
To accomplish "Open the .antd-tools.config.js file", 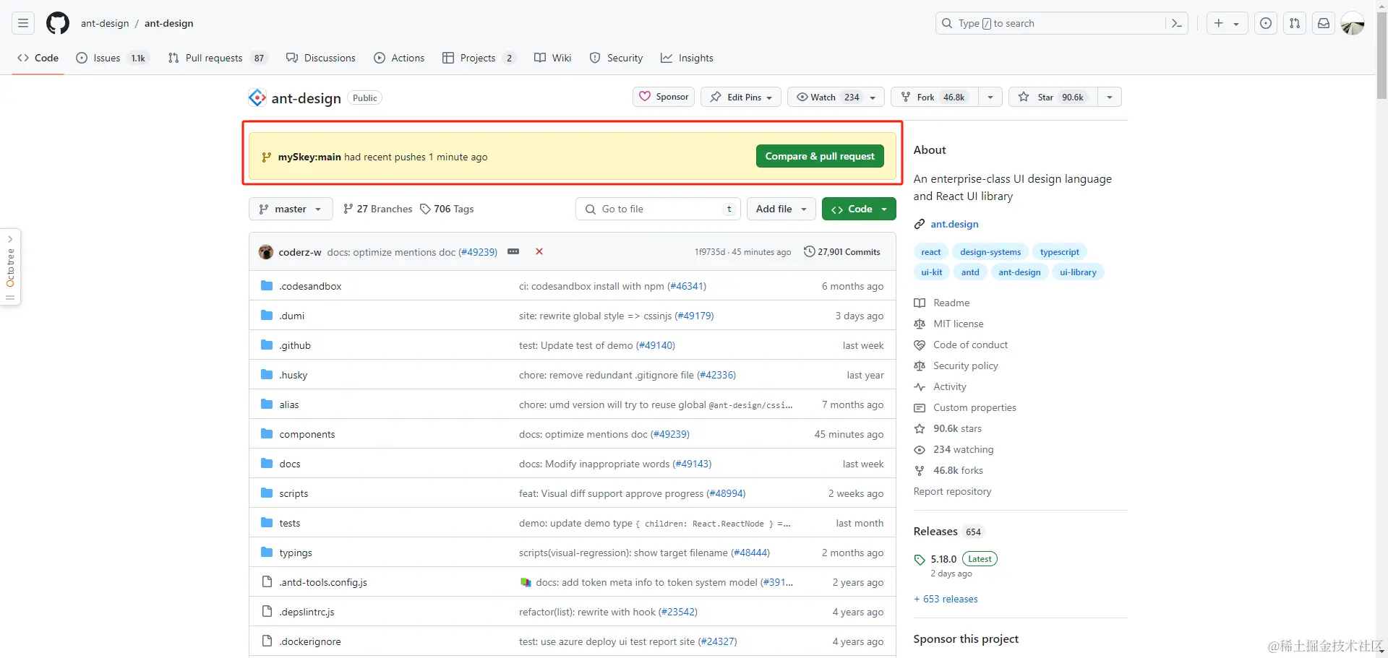I will [x=323, y=582].
